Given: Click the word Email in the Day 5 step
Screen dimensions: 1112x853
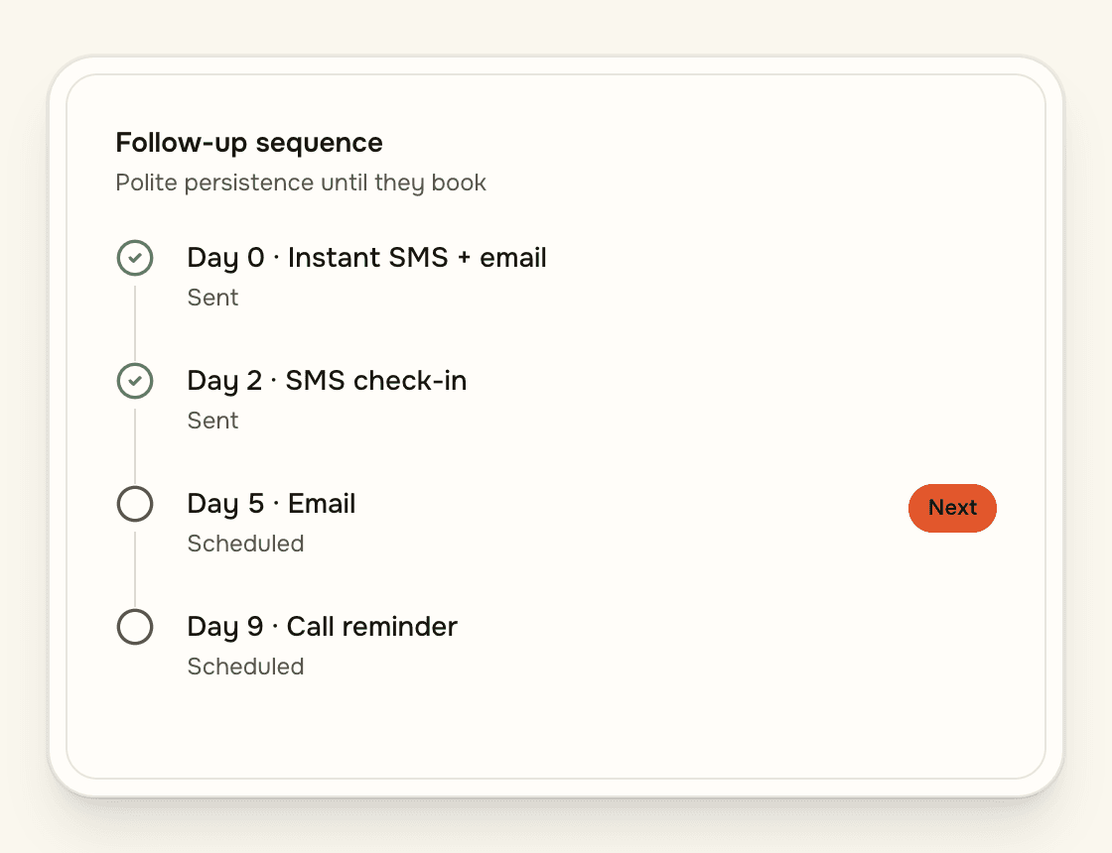Looking at the screenshot, I should (x=322, y=504).
